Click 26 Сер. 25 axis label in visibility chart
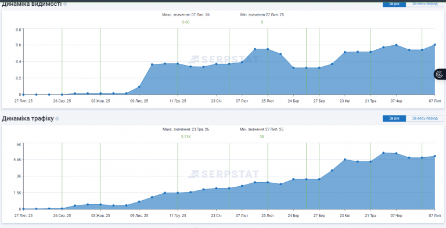This screenshot has width=446, height=228. pos(62,101)
